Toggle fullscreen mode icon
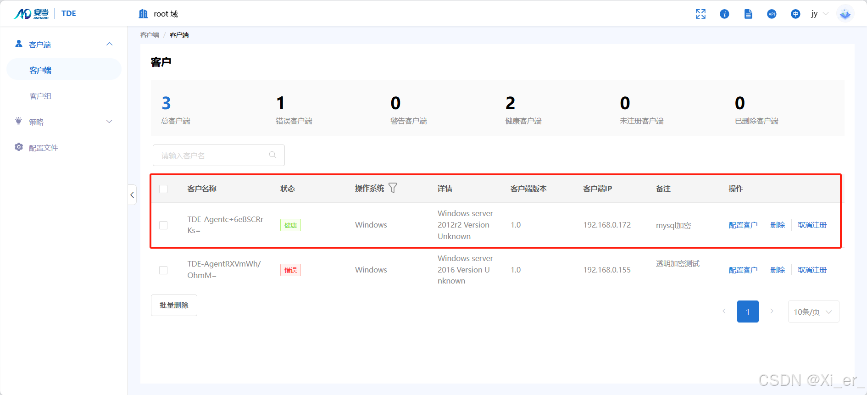 coord(700,14)
